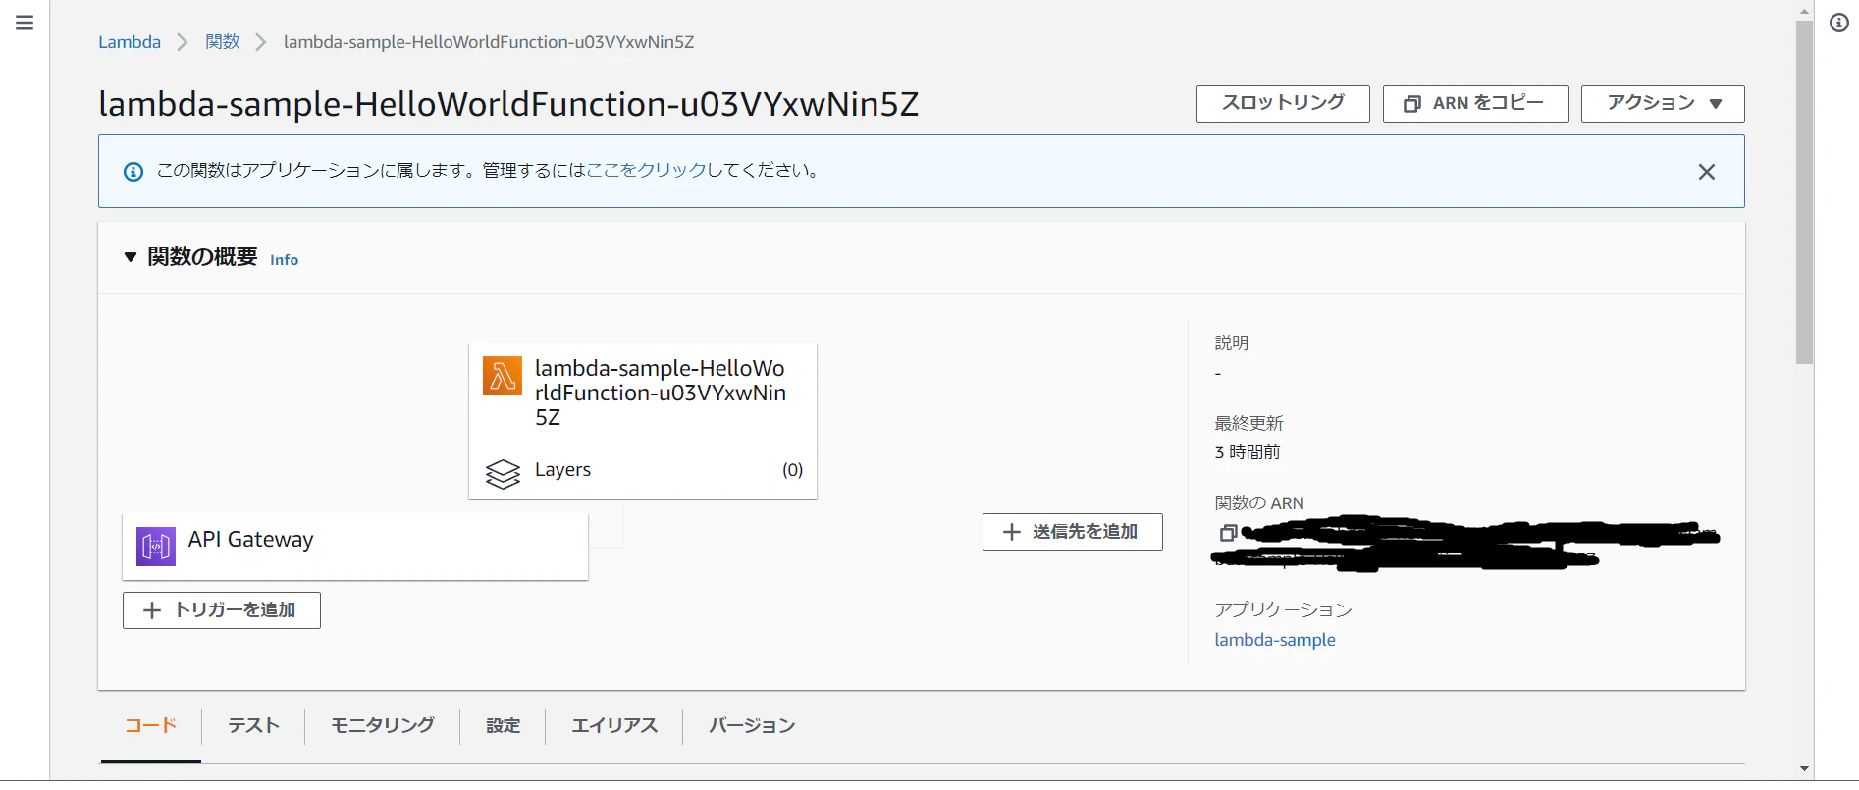The height and width of the screenshot is (790, 1859).
Task: Open the 関数 breadcrumb link
Action: pos(223,42)
